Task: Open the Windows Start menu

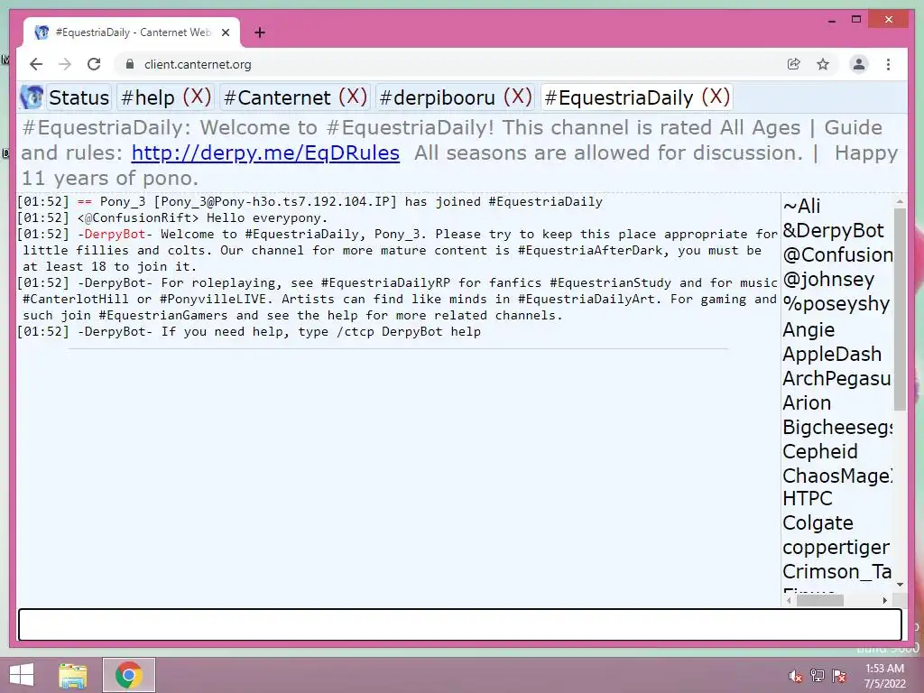Action: click(x=22, y=675)
